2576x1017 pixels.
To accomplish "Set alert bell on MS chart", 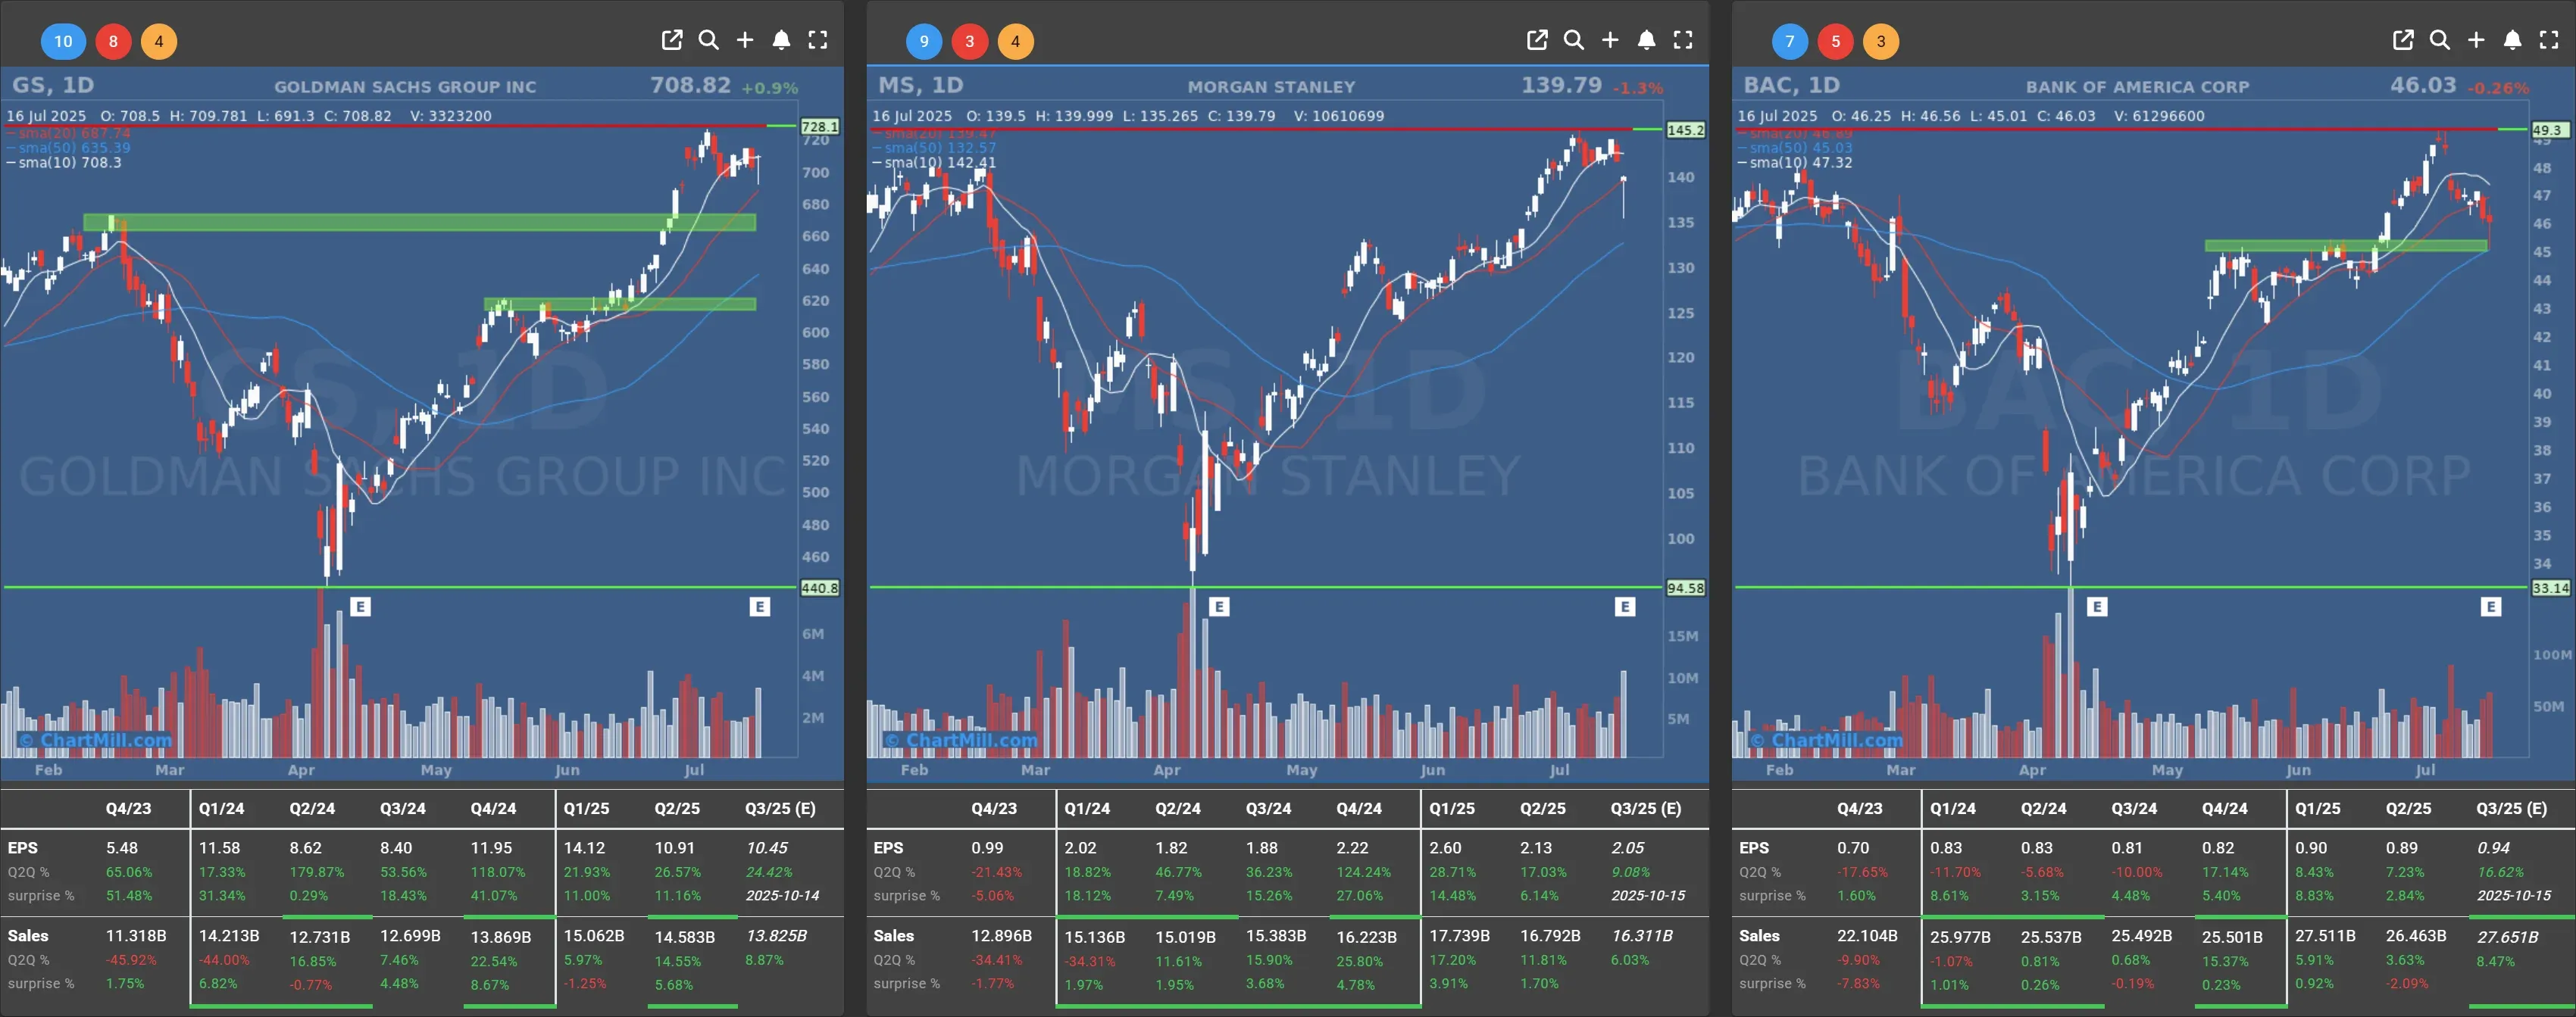I will click(x=1646, y=40).
